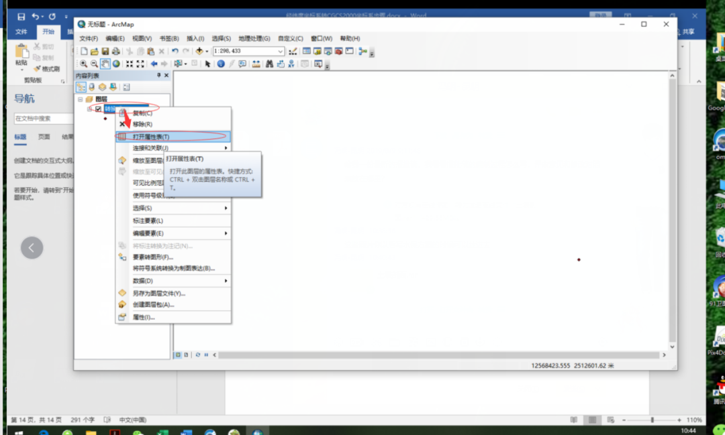Uncheck the layer visibility checkbox
This screenshot has width=725, height=435.
(x=98, y=109)
